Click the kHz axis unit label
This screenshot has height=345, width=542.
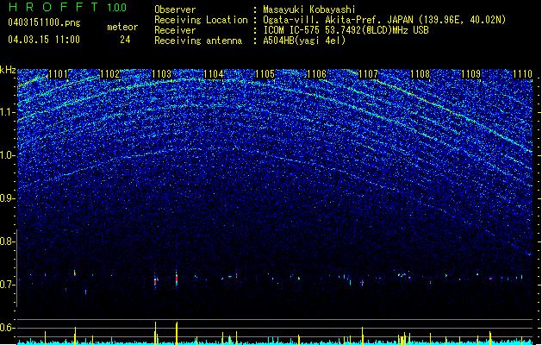pos(8,70)
